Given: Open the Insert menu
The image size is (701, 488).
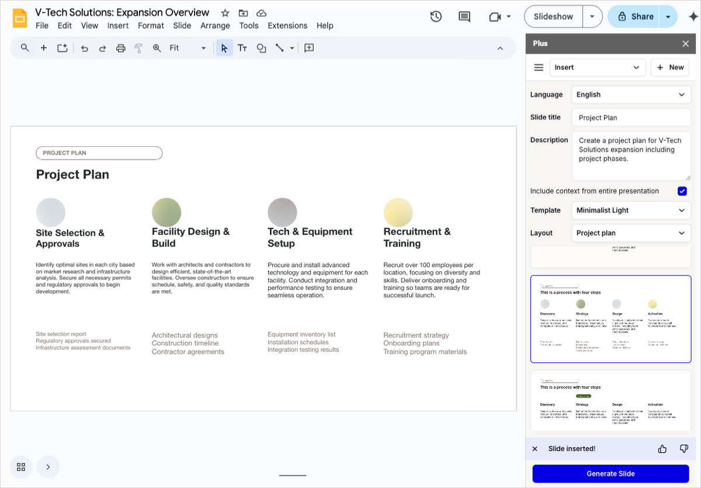Looking at the screenshot, I should tap(118, 26).
